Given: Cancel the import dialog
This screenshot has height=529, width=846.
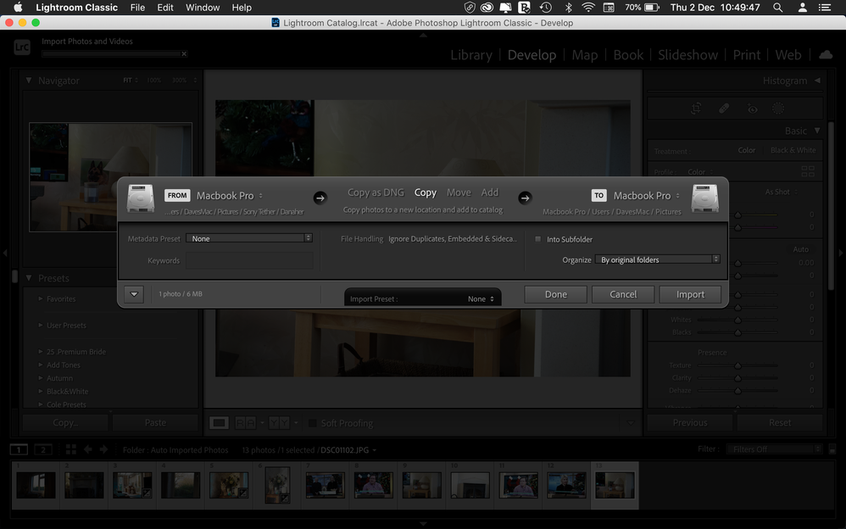Looking at the screenshot, I should tap(622, 294).
